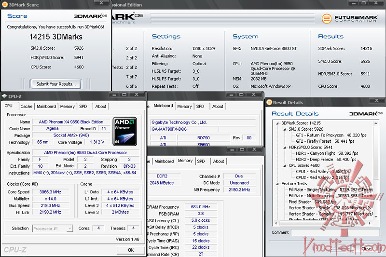Open SPD tab in CPU-Z Mainboard window

pos(200,106)
